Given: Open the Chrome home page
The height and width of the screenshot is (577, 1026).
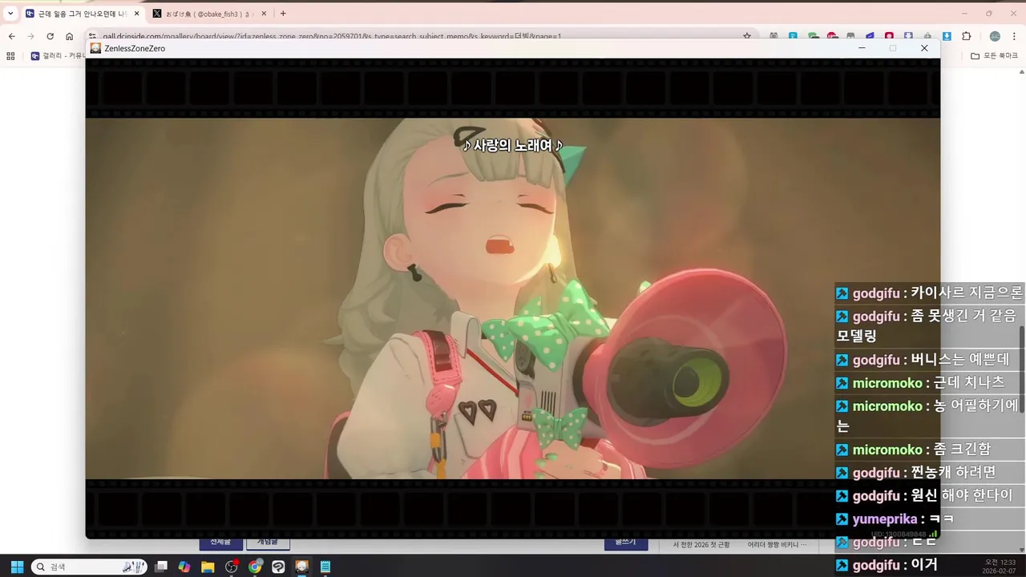Looking at the screenshot, I should pyautogui.click(x=69, y=36).
